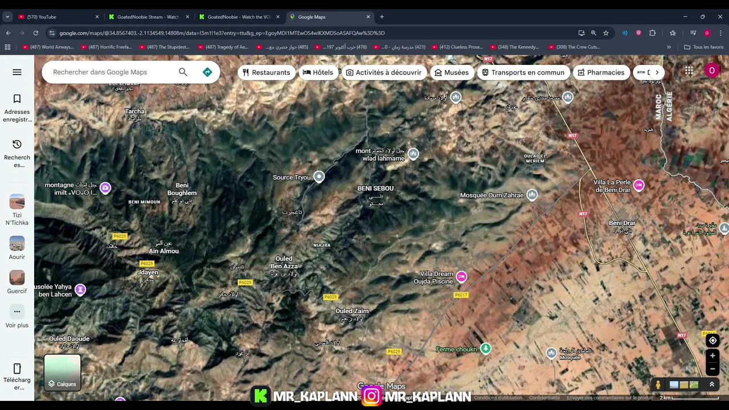Viewport: 729px width, 410px height.
Task: Reload the page
Action: tap(35, 33)
